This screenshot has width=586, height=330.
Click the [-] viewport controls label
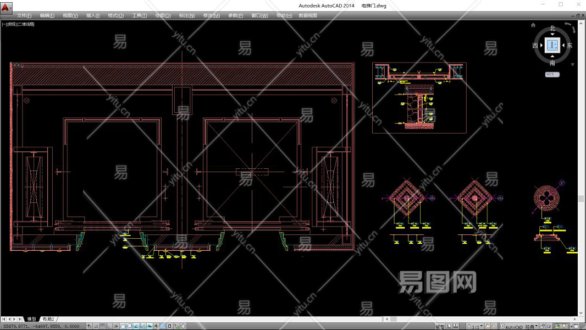[x=4, y=24]
